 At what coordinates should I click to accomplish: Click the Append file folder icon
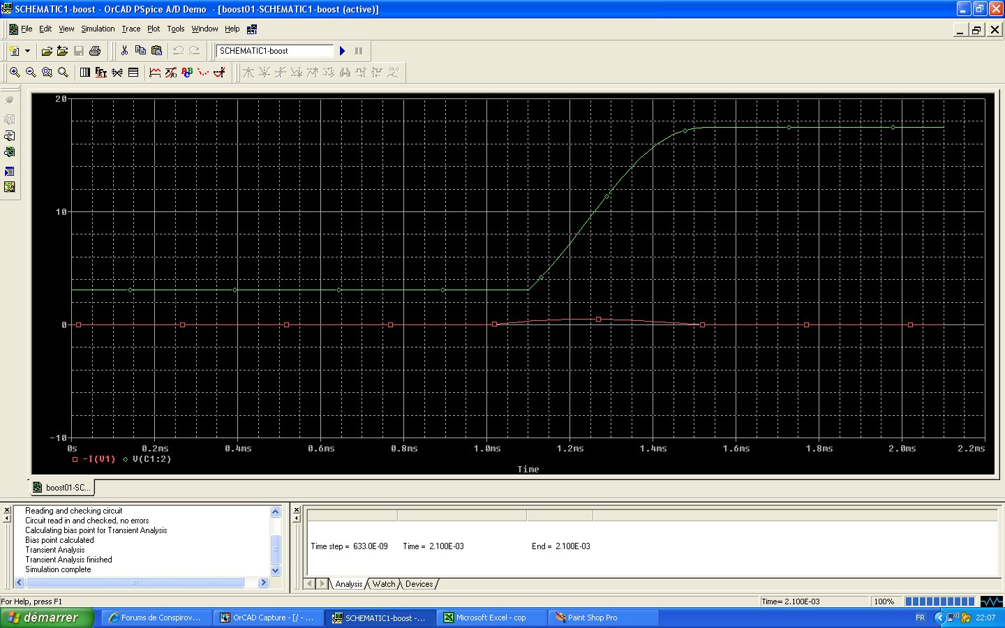(x=63, y=51)
